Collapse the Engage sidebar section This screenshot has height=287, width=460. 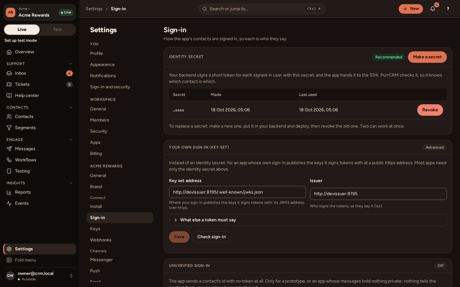point(71,140)
